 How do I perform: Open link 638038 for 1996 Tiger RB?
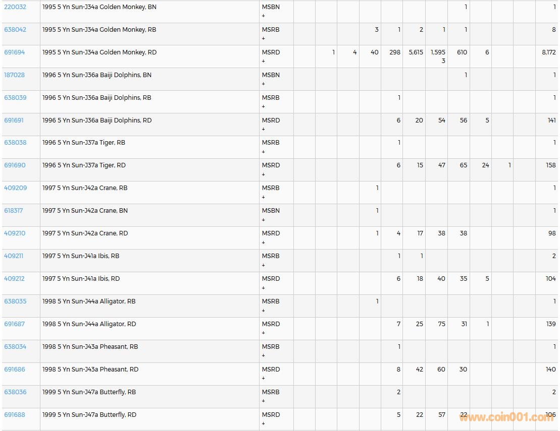pos(15,143)
